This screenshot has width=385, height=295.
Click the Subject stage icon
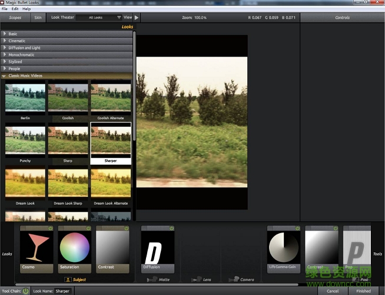click(x=68, y=279)
